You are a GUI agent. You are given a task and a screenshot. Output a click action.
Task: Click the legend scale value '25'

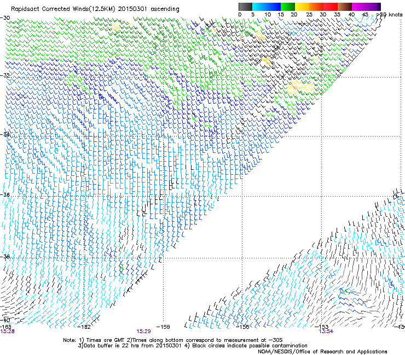pos(309,15)
